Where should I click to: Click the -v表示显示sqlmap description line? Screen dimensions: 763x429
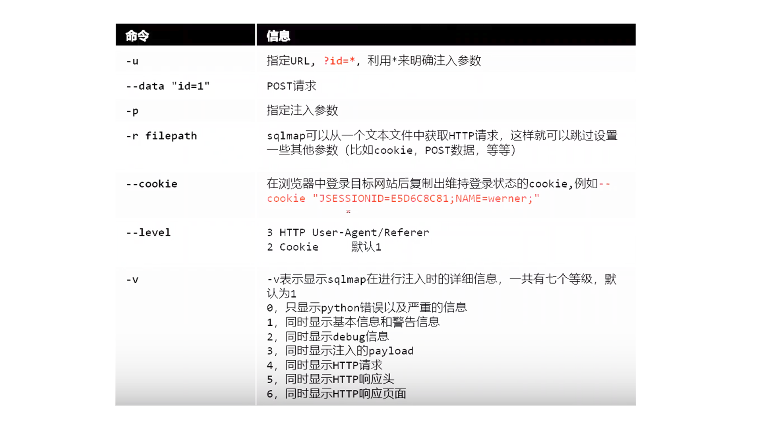coord(442,279)
